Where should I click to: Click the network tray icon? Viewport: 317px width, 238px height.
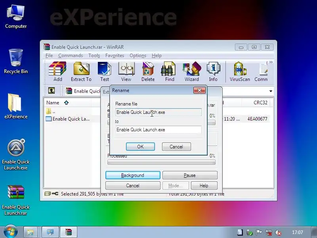(x=269, y=232)
